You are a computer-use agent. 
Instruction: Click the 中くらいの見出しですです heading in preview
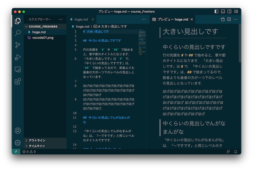click(x=194, y=47)
